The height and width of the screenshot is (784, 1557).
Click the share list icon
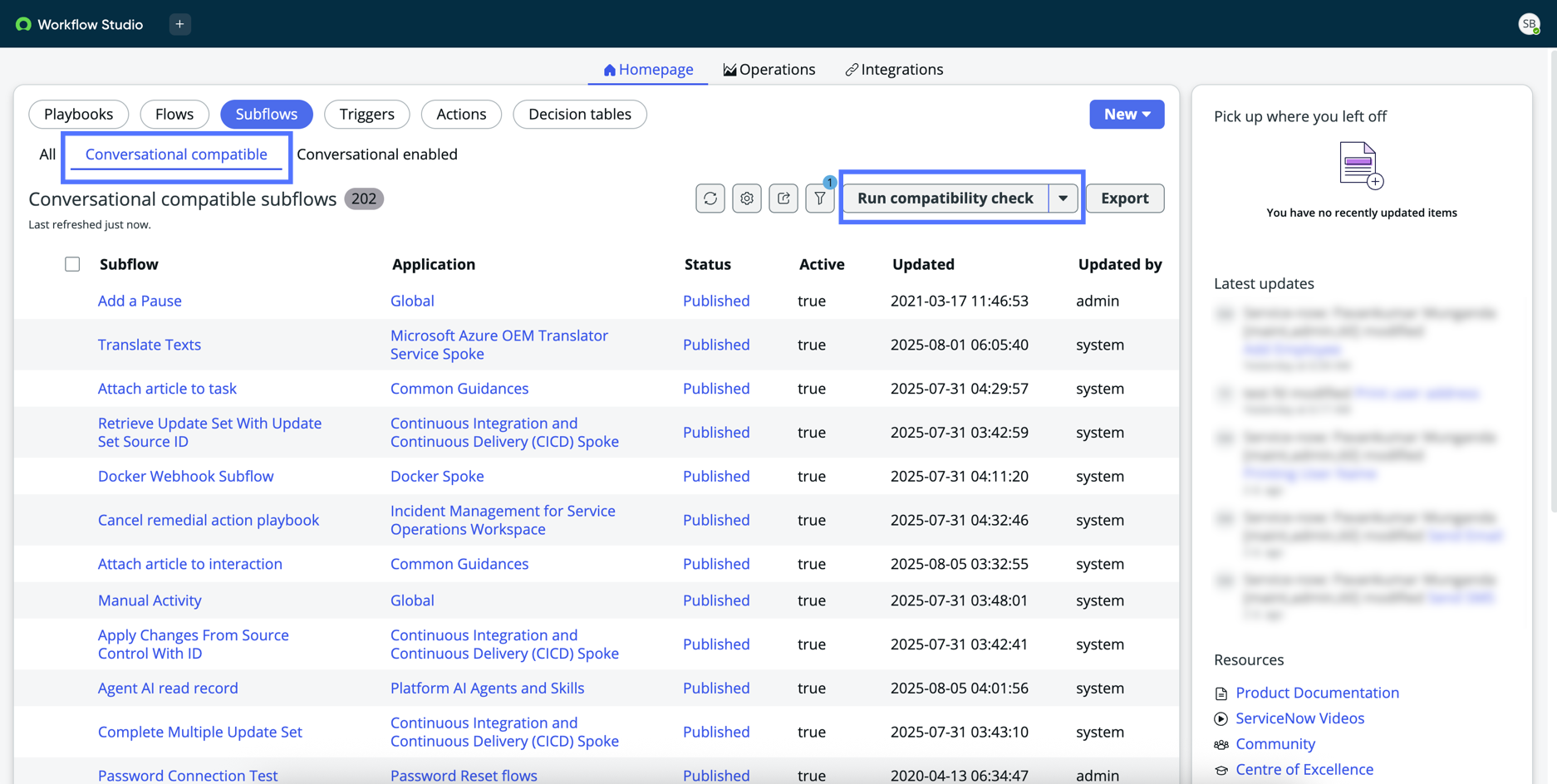tap(783, 198)
